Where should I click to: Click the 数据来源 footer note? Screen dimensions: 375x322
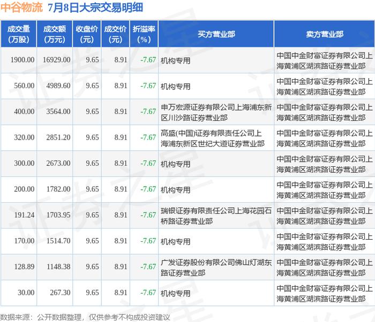click(x=85, y=317)
